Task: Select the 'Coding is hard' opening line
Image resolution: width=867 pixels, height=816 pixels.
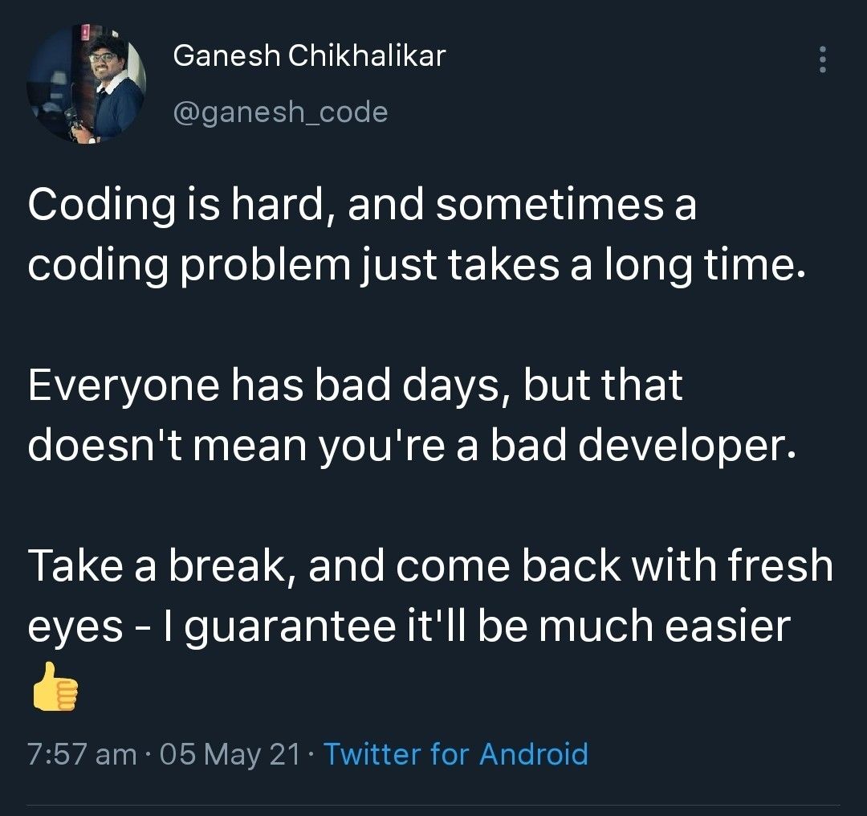Action: (x=362, y=205)
